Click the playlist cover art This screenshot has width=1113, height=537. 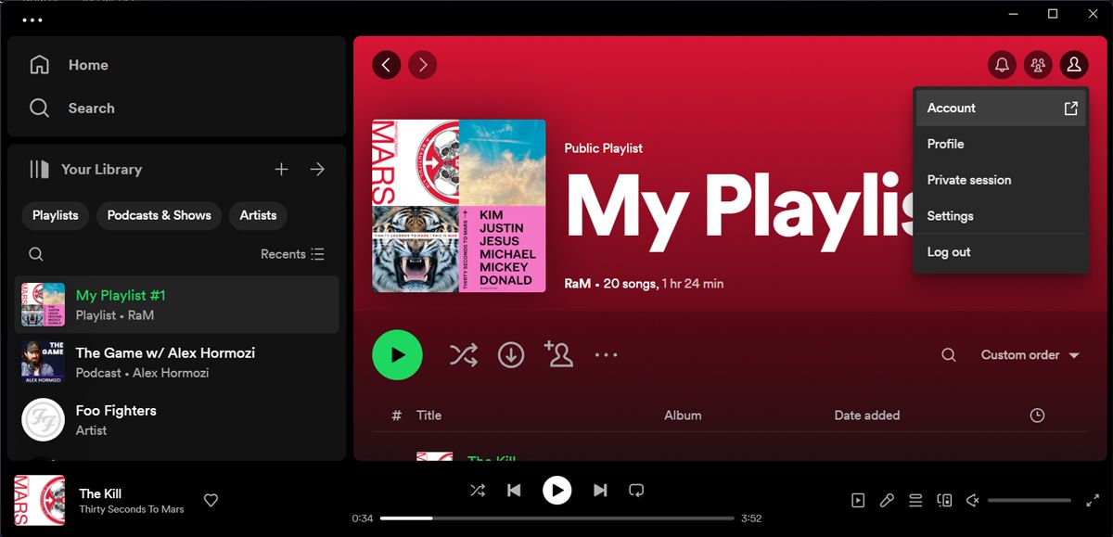pos(459,206)
